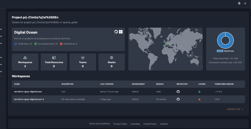Open the Privacy Policy link
Viewport: 251px width, 129px height.
[x=120, y=124]
